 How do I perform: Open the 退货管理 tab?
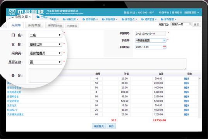point(149,19)
